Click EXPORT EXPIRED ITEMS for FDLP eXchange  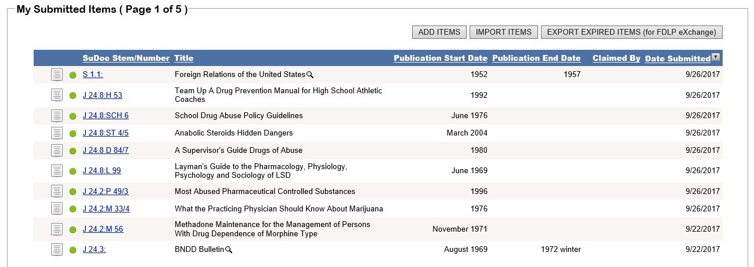[x=632, y=32]
